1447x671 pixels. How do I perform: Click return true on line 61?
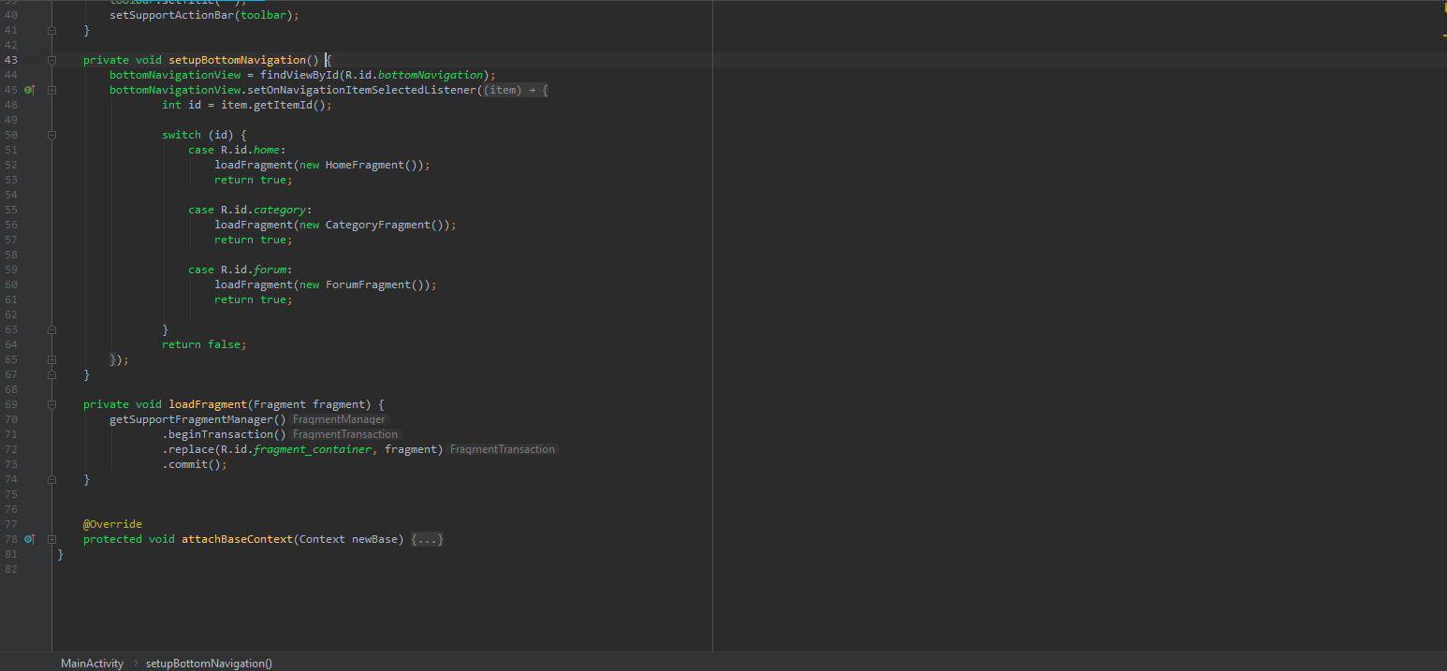click(x=254, y=299)
